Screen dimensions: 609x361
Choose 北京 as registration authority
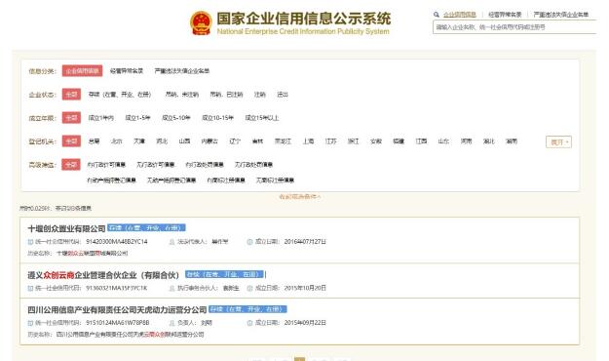tap(117, 141)
